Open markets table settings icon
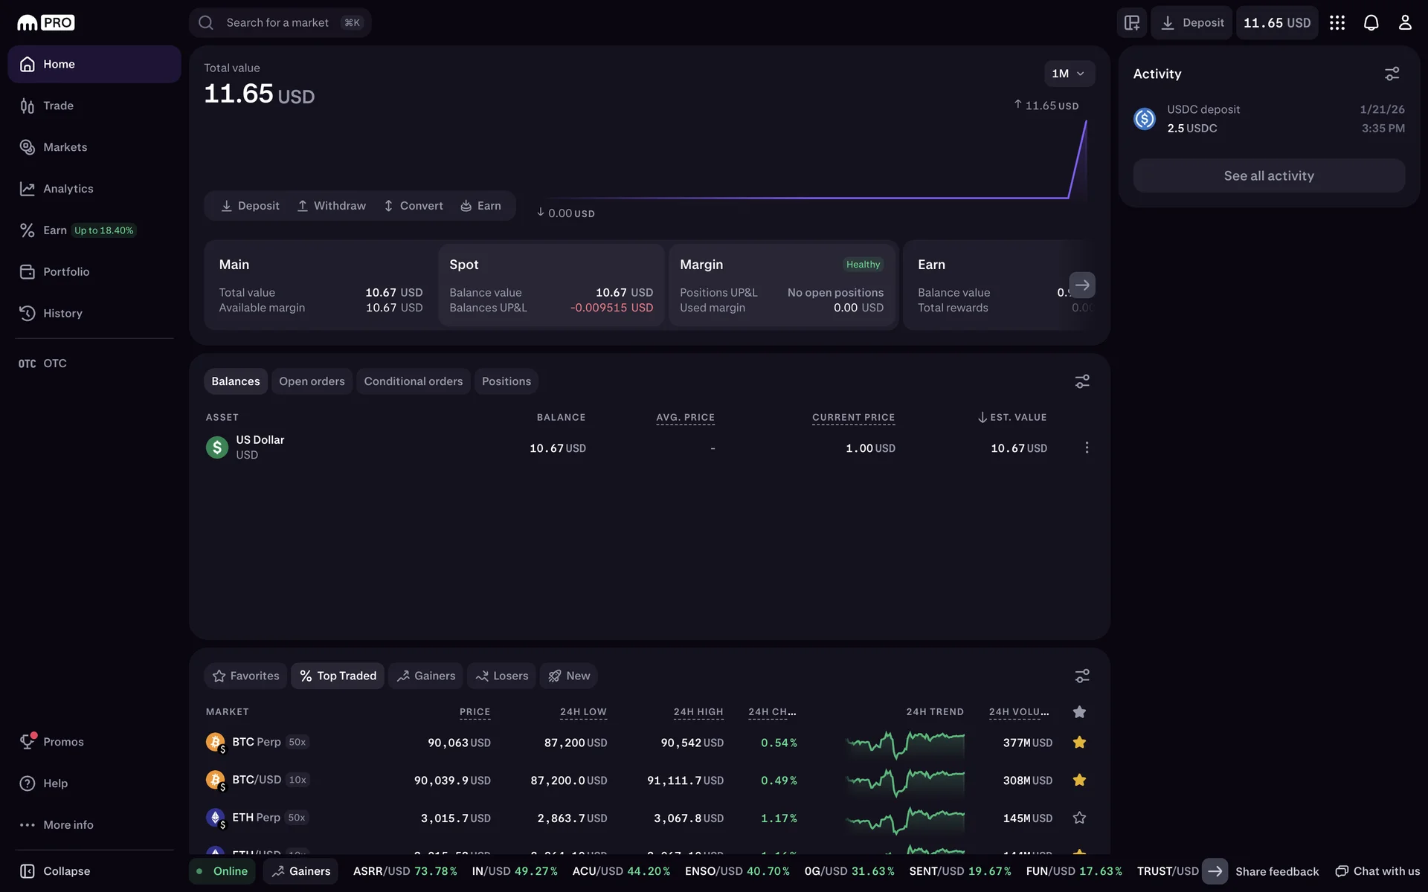The height and width of the screenshot is (892, 1428). 1082,676
